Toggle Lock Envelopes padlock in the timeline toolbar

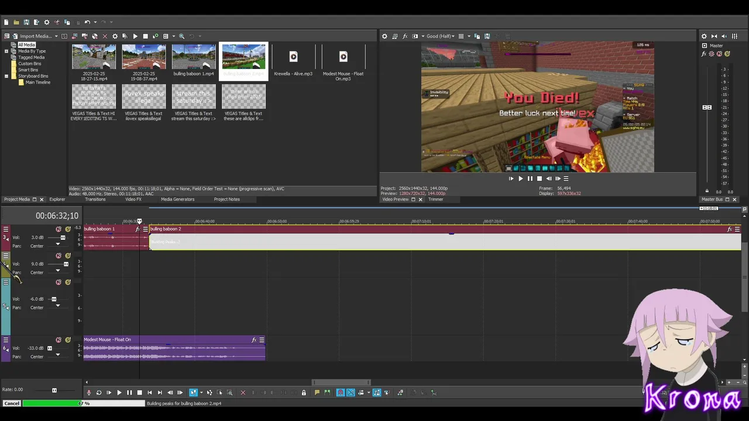point(304,392)
